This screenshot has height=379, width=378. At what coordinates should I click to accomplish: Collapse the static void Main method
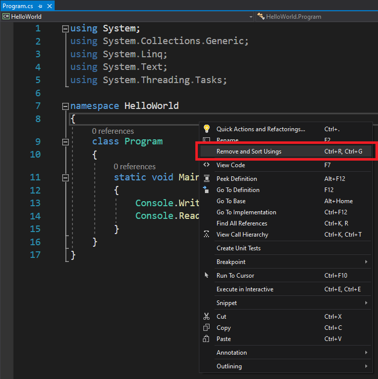(x=65, y=177)
